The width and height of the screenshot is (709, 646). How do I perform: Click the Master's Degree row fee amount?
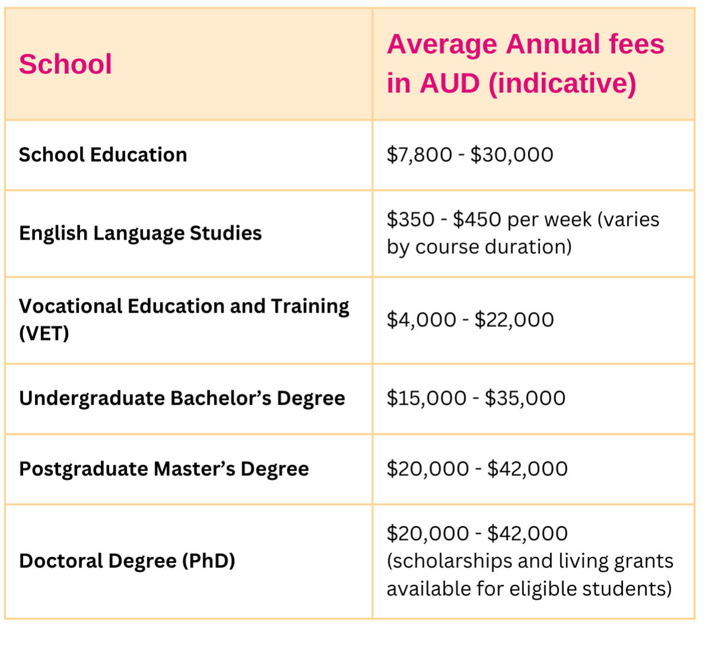pyautogui.click(x=477, y=469)
